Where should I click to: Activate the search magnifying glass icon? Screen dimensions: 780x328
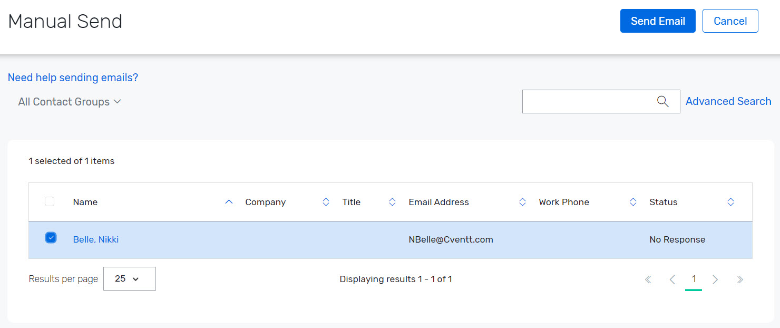[x=662, y=101]
